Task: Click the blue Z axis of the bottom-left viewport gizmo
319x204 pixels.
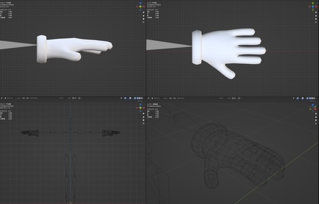Action: (x=140, y=104)
